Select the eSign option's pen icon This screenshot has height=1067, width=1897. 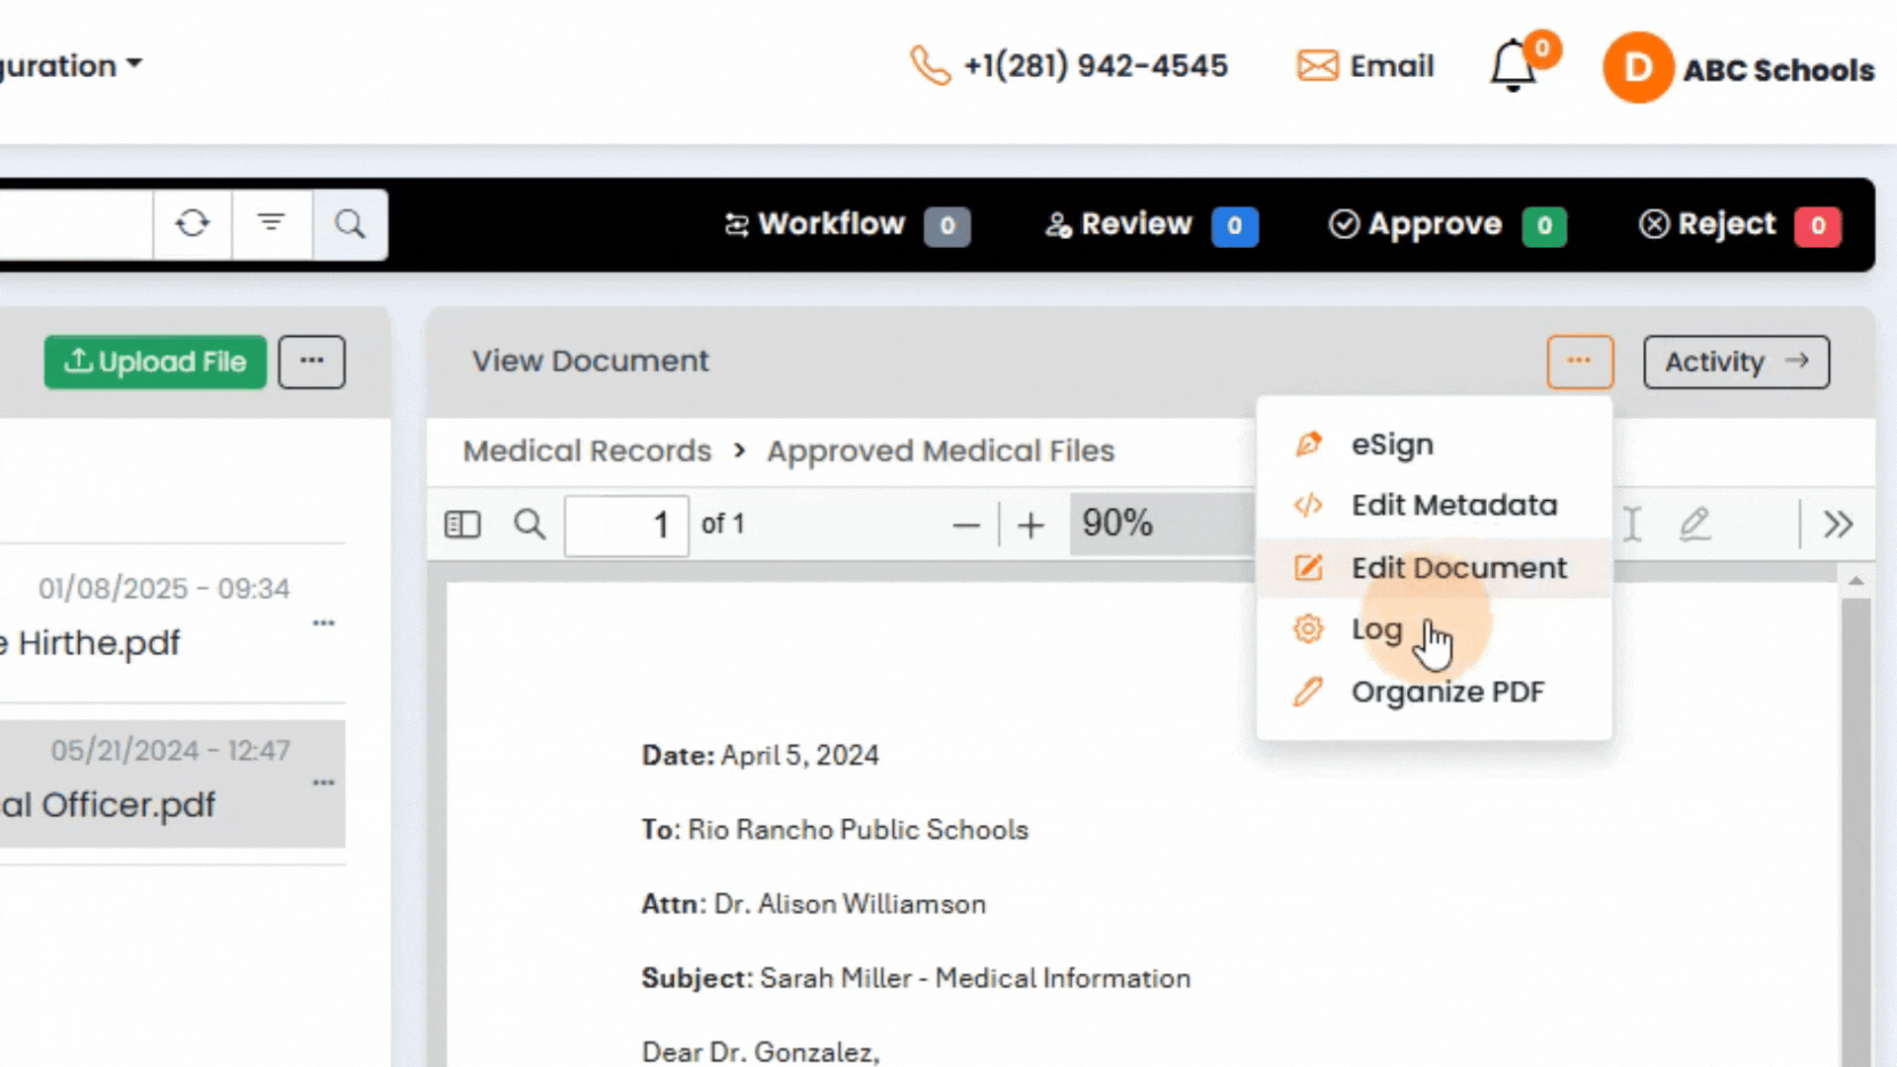pyautogui.click(x=1308, y=445)
